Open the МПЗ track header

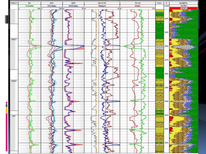point(73,3)
